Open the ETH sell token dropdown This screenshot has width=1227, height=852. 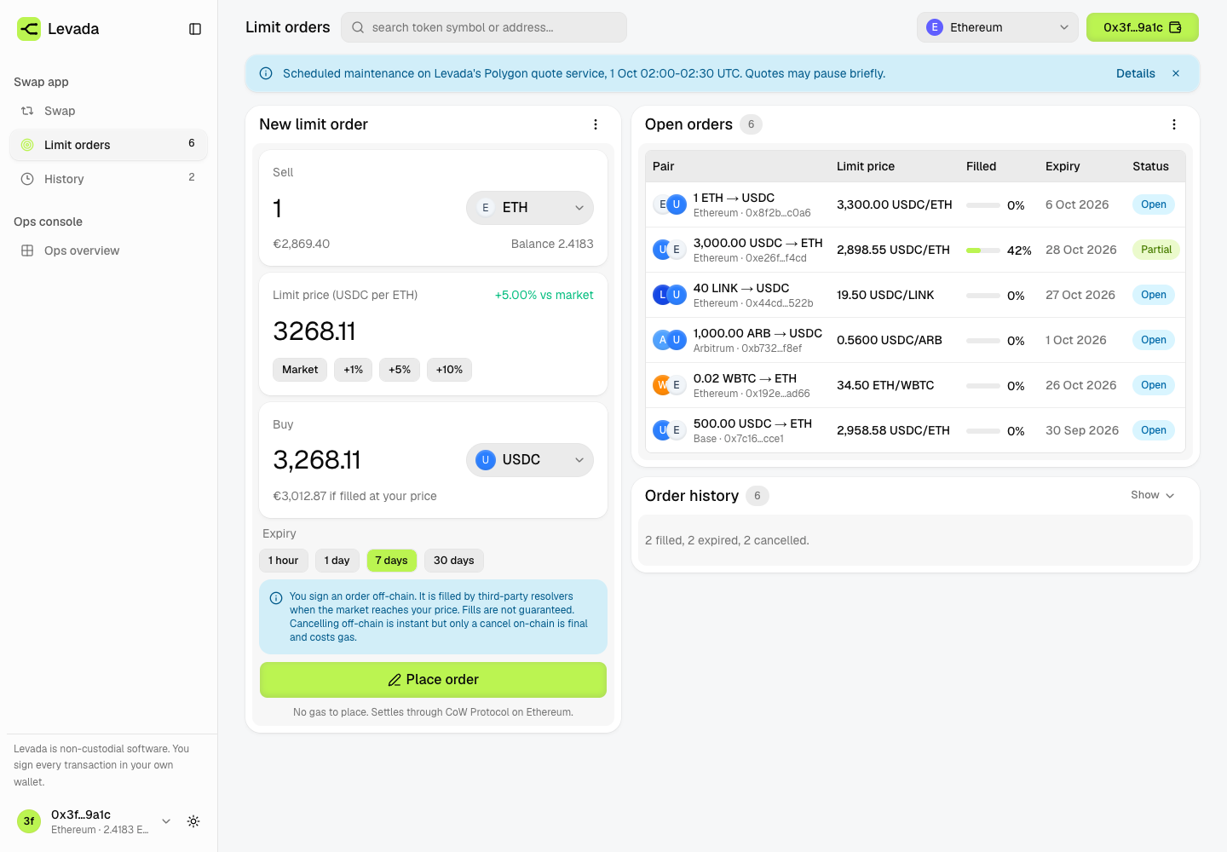coord(530,208)
